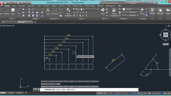
Task: Click the Group tool
Action: 142,11
